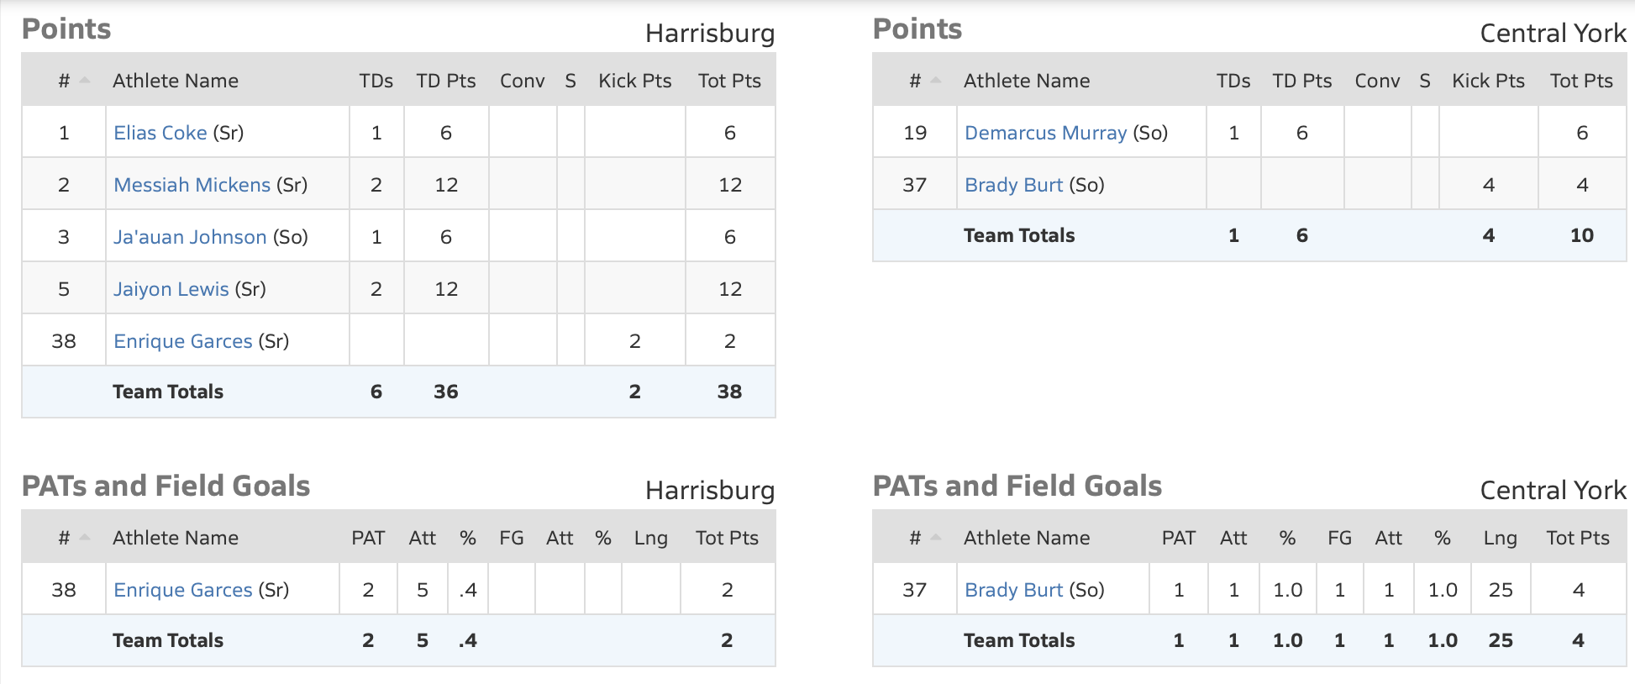This screenshot has height=684, width=1635.
Task: View Ja'auan Johnson's profile link
Action: (190, 237)
